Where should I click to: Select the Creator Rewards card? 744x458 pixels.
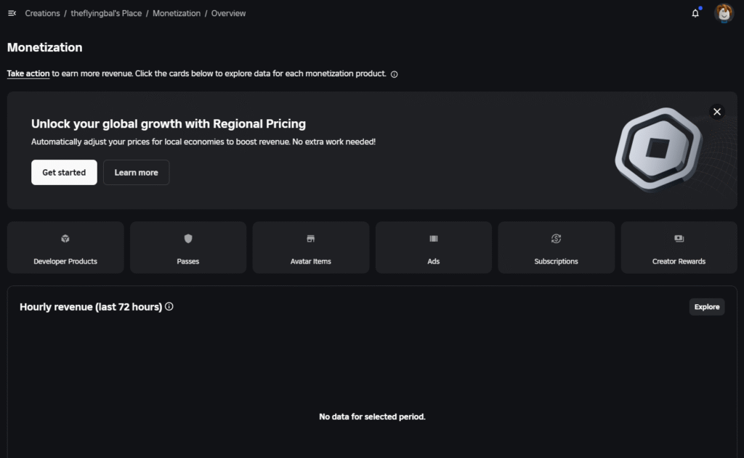(x=678, y=247)
